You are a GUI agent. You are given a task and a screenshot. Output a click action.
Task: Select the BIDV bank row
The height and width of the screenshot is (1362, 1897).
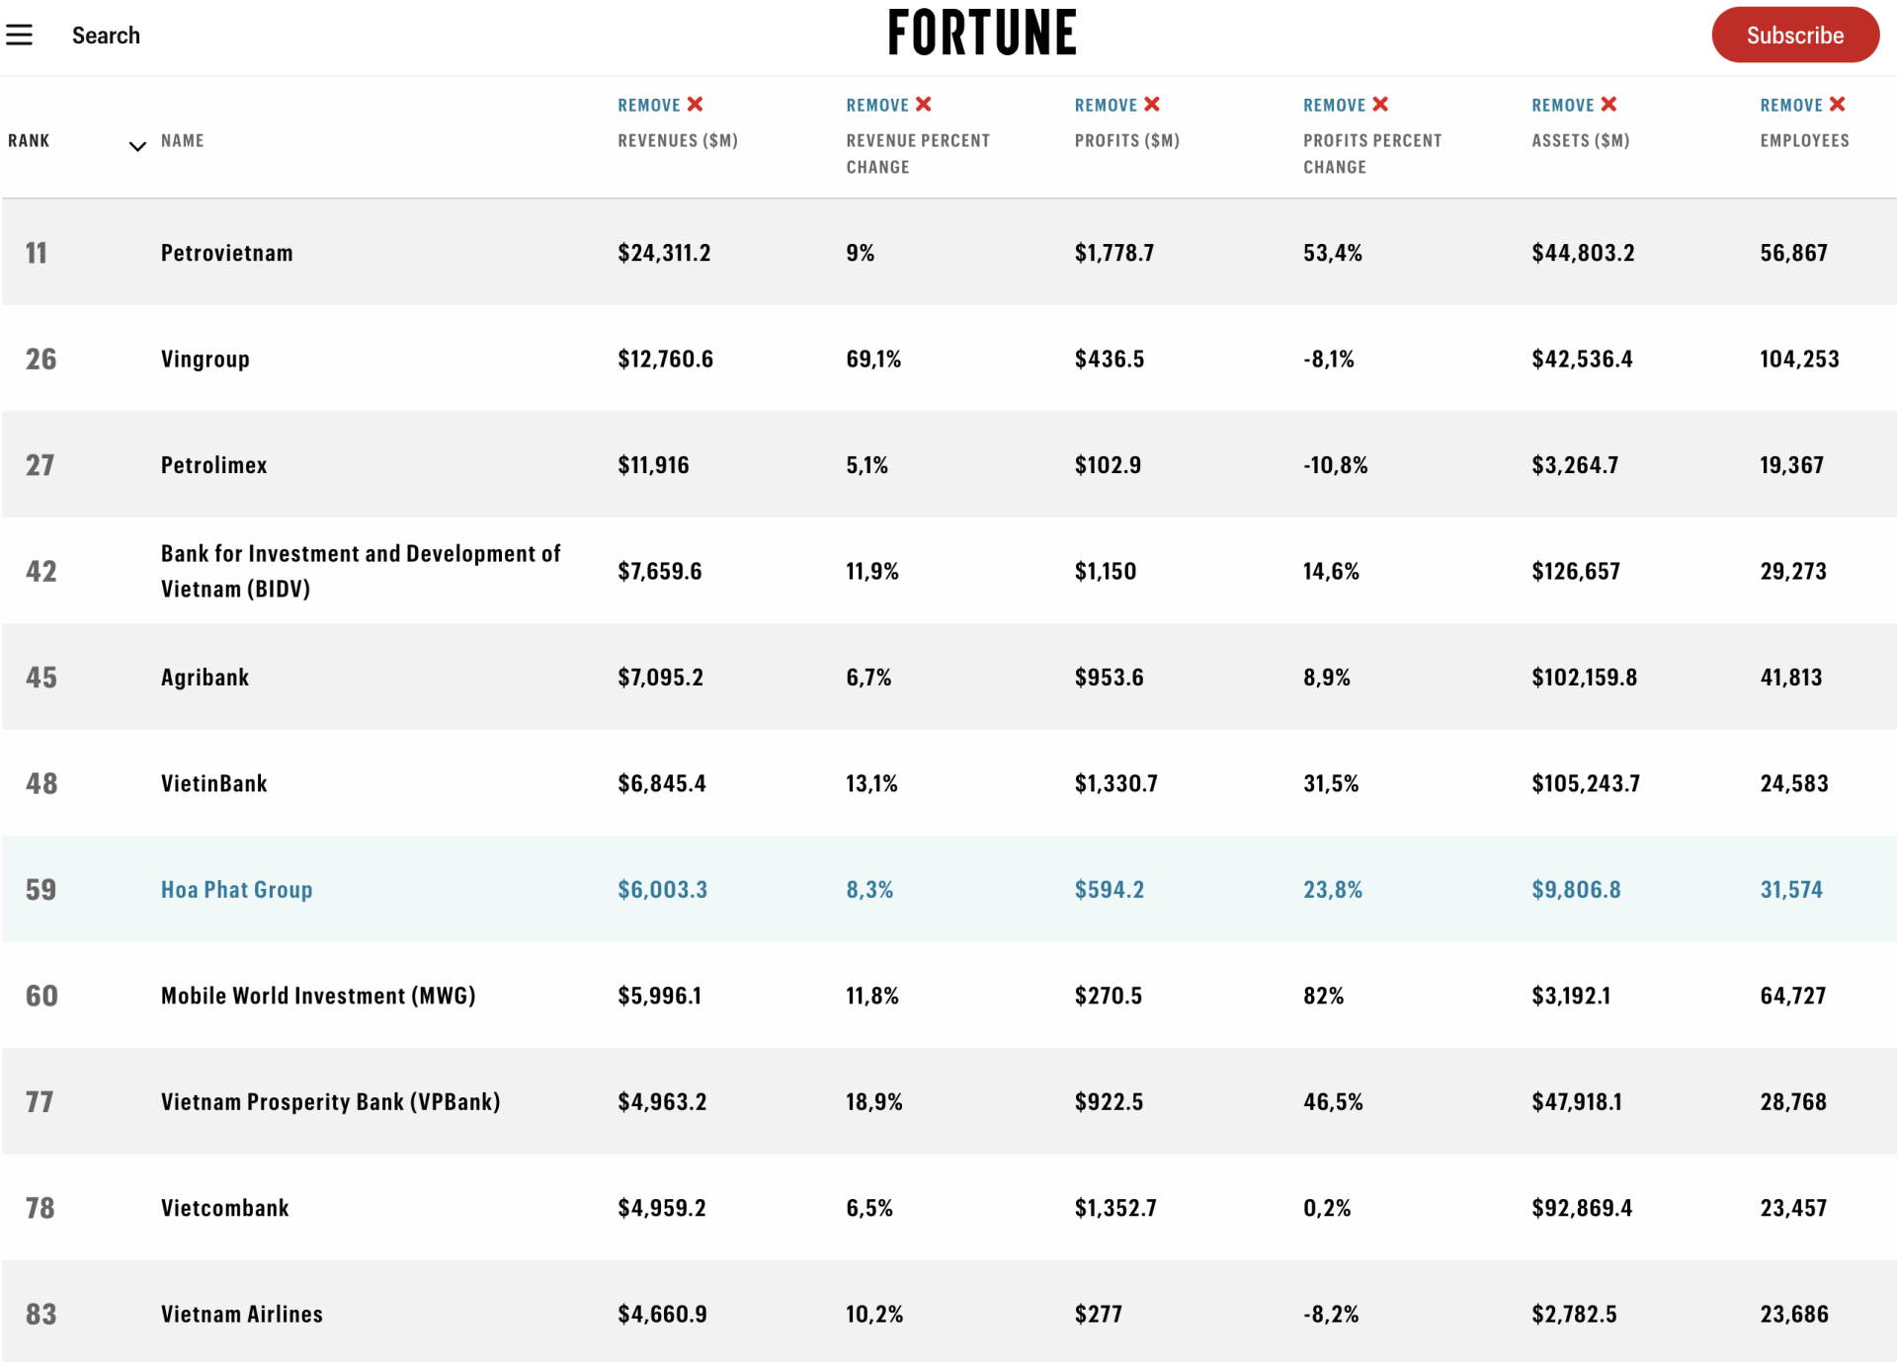coord(948,571)
